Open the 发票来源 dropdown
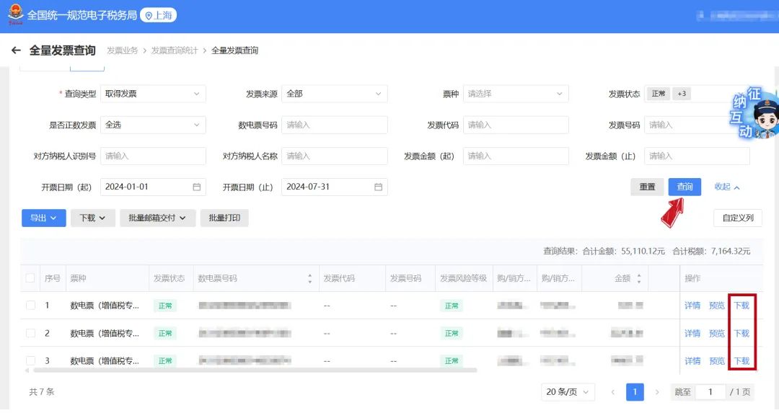The width and height of the screenshot is (779, 413). coord(335,94)
